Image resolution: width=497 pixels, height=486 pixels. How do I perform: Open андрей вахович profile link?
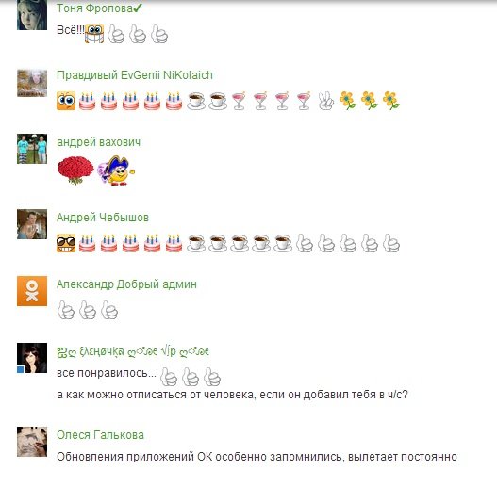point(99,142)
